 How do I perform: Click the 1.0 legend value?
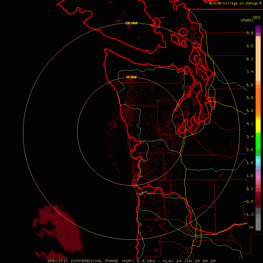tap(250, 176)
